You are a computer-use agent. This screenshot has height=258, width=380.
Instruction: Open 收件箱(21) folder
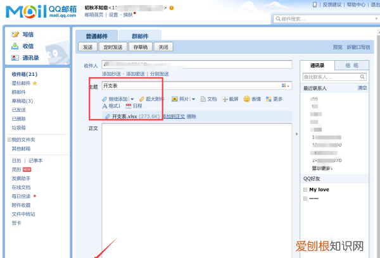pyautogui.click(x=25, y=75)
